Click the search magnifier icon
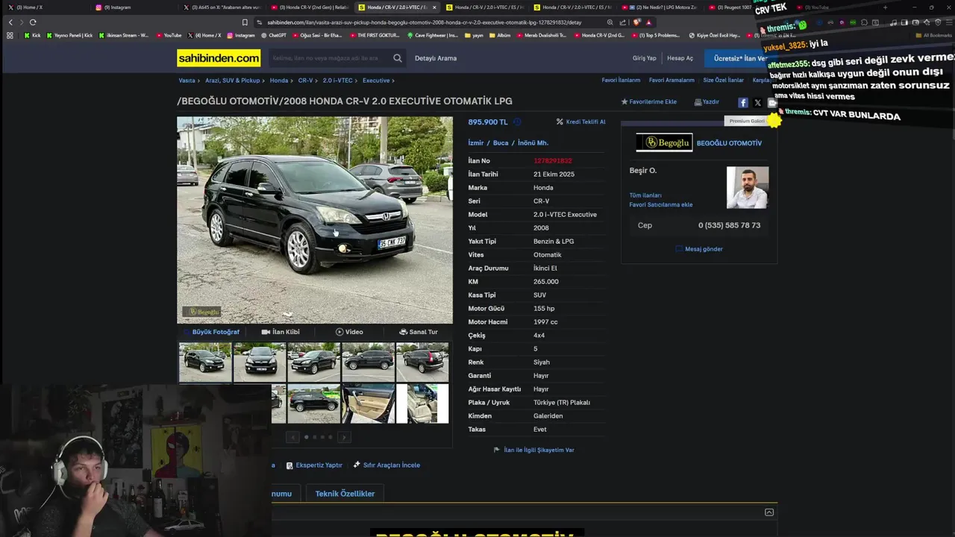The width and height of the screenshot is (955, 537). 398,58
